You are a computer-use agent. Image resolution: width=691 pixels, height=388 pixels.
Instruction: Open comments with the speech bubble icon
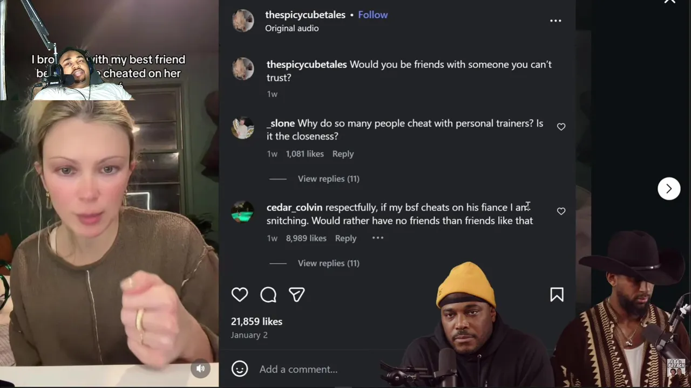(x=268, y=294)
